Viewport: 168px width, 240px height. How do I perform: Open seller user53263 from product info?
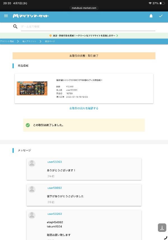72,90
